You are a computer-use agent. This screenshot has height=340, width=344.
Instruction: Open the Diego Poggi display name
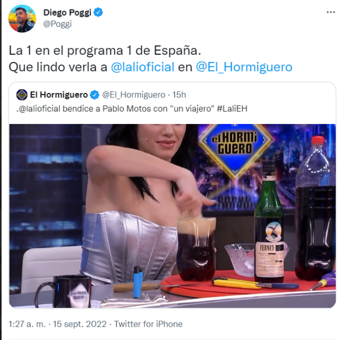tap(67, 13)
